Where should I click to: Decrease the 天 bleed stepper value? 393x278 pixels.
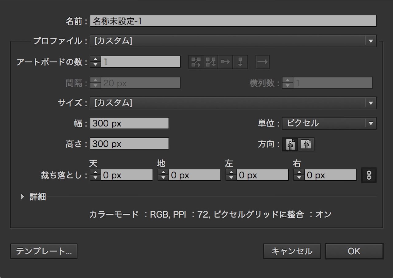(x=95, y=178)
